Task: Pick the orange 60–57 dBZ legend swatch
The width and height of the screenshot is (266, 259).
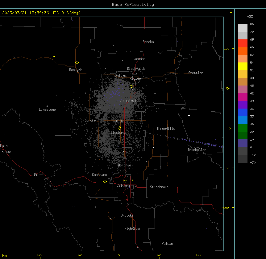Action: point(243,51)
